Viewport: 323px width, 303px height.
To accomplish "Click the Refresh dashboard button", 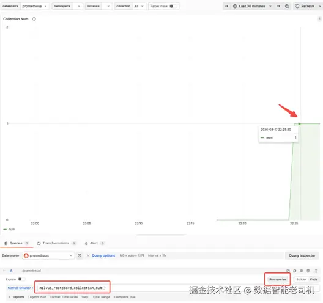I will 305,6.
